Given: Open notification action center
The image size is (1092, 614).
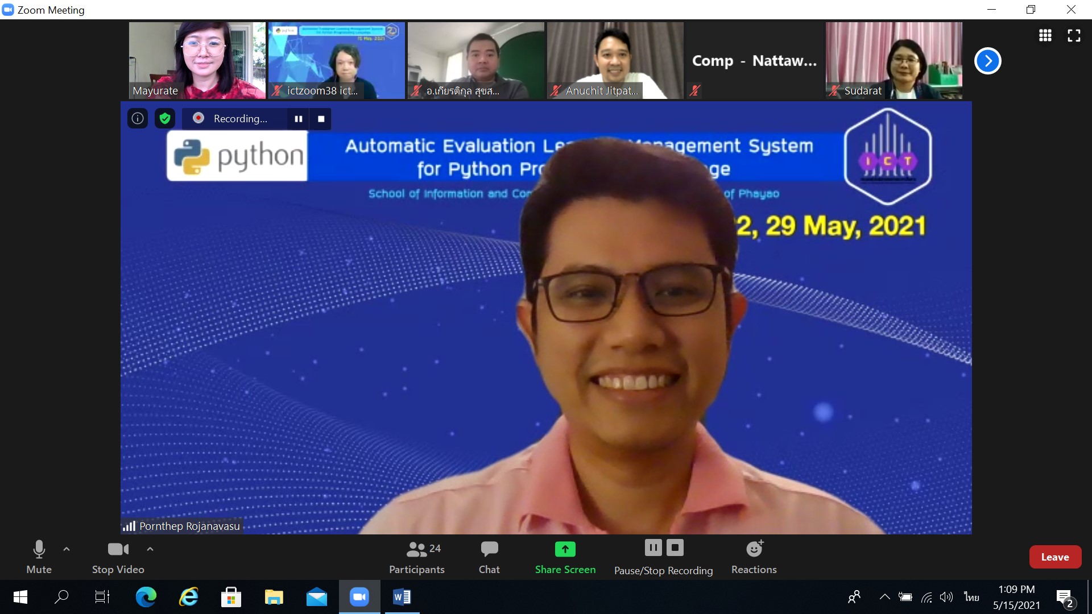Looking at the screenshot, I should pos(1065,598).
